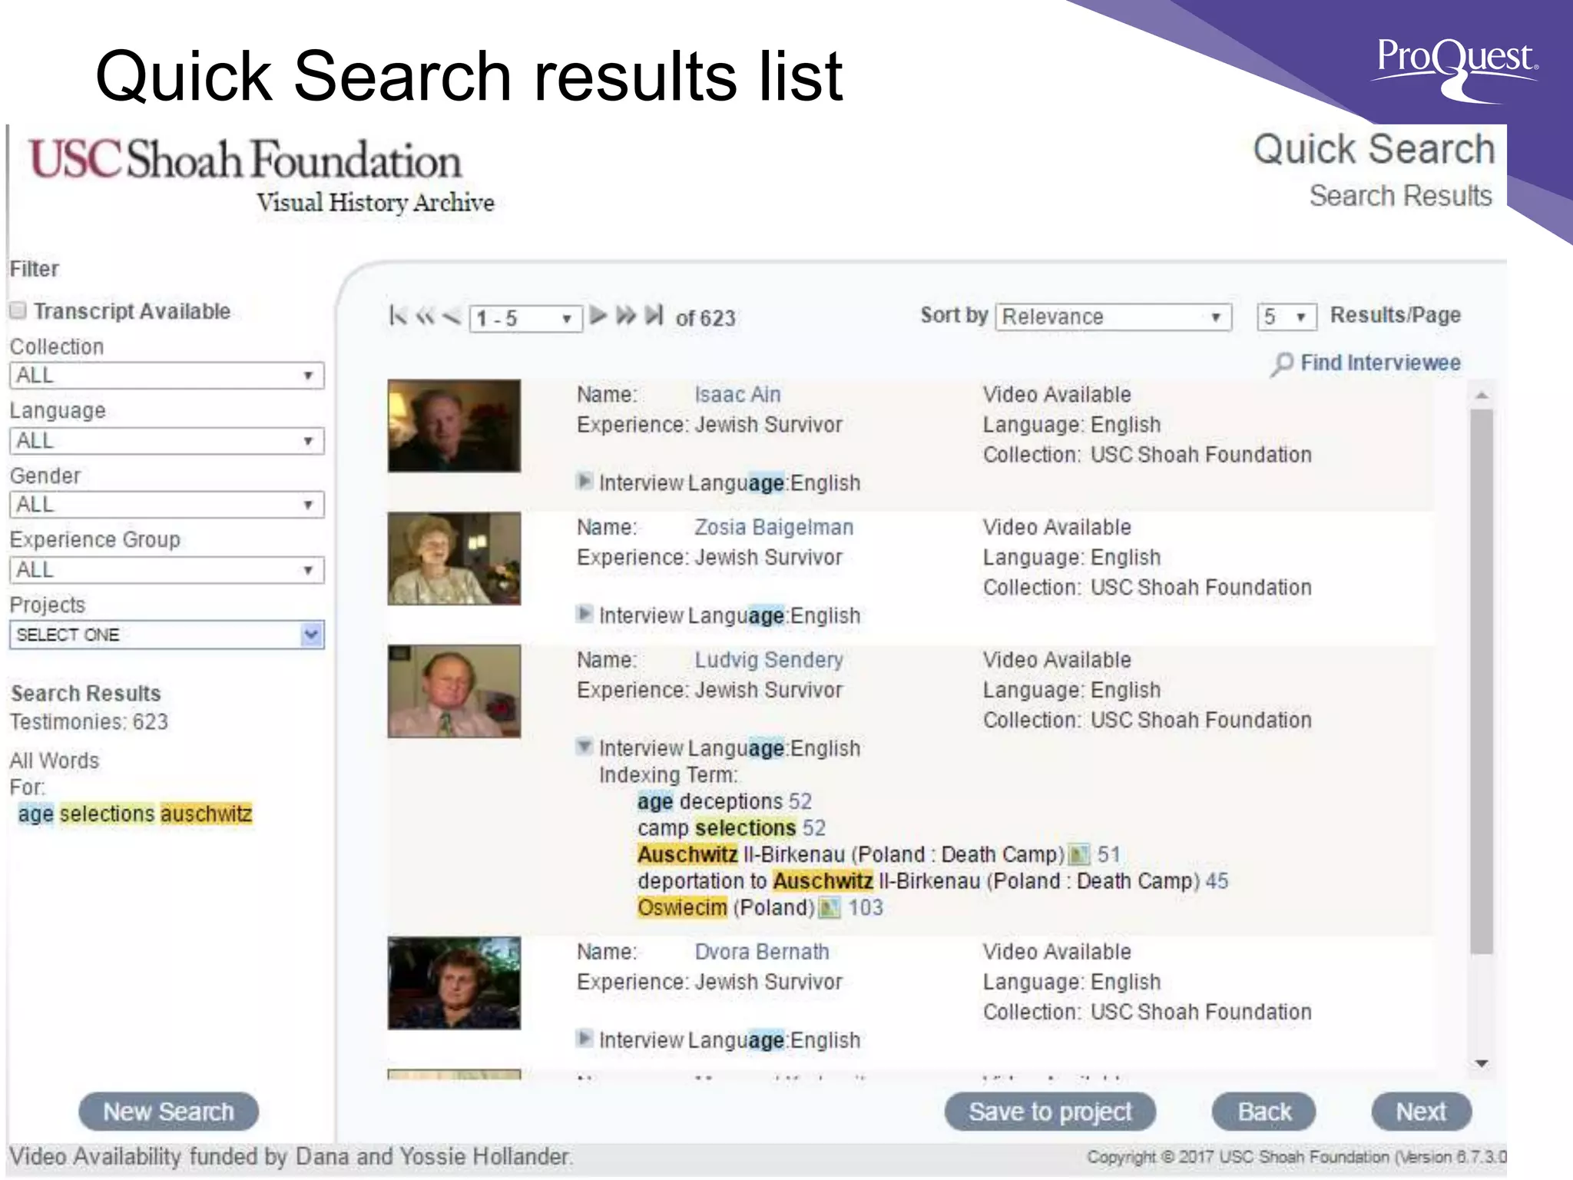Jump to first results page icon
1573x1180 pixels.
click(398, 316)
